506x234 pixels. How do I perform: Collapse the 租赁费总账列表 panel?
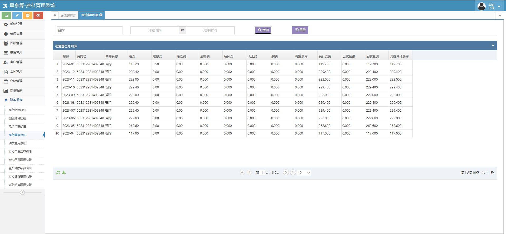coord(493,46)
